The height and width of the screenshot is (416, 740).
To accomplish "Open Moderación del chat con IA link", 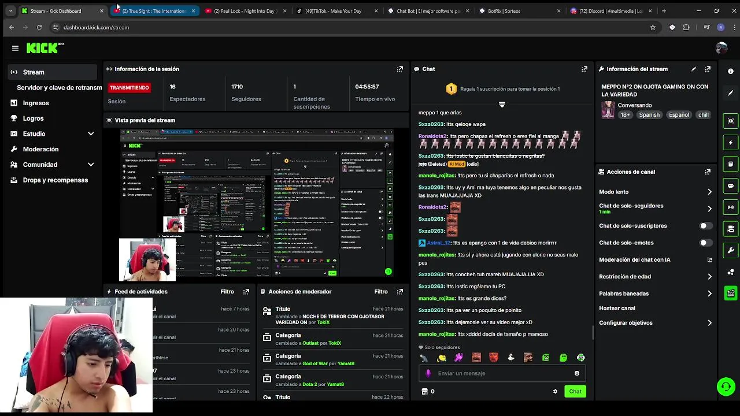I will coord(656,260).
